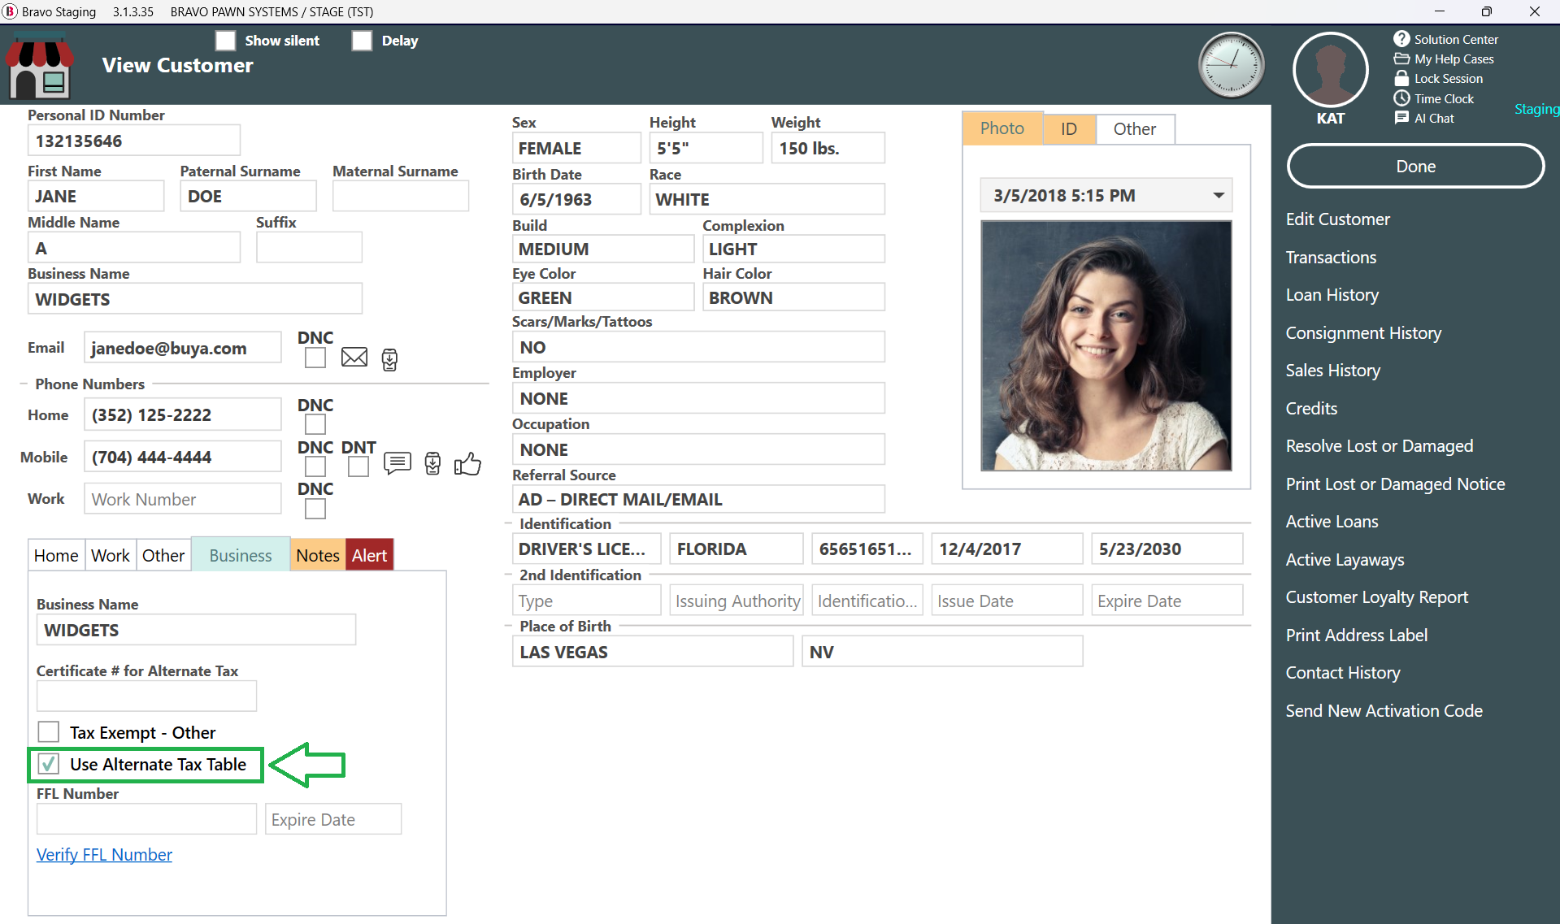Click the Verify FFL Number link
The height and width of the screenshot is (924, 1560).
(104, 855)
